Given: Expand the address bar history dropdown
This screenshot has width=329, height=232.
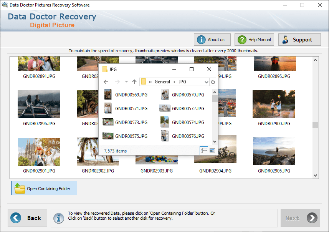Looking at the screenshot, I should point(207,82).
